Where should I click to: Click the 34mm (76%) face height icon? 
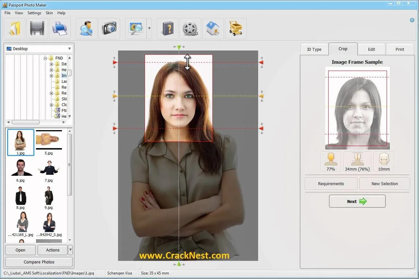coord(357,162)
